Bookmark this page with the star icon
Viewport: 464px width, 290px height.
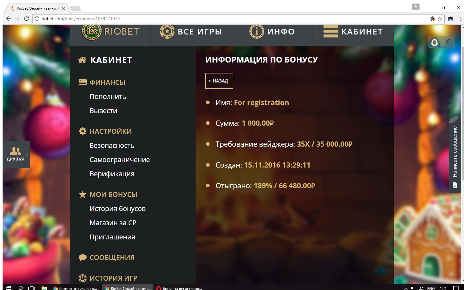tap(440, 19)
